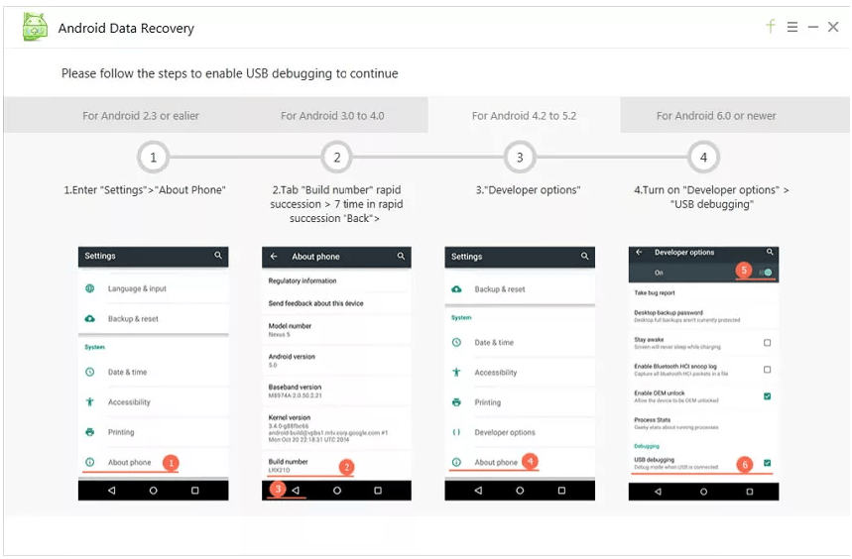Select For Android 4.2 to 5.2 tab
Viewport: 852px width, 559px height.
point(524,115)
